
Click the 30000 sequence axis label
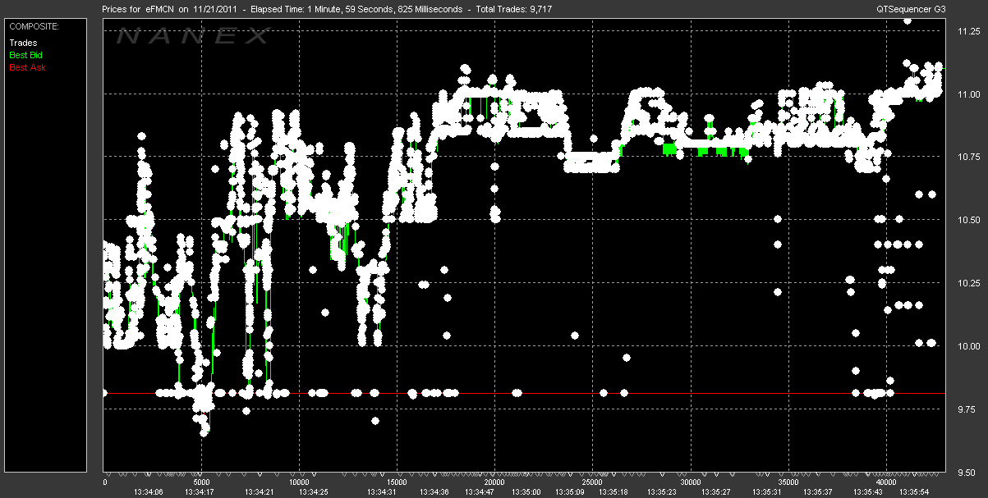point(691,482)
